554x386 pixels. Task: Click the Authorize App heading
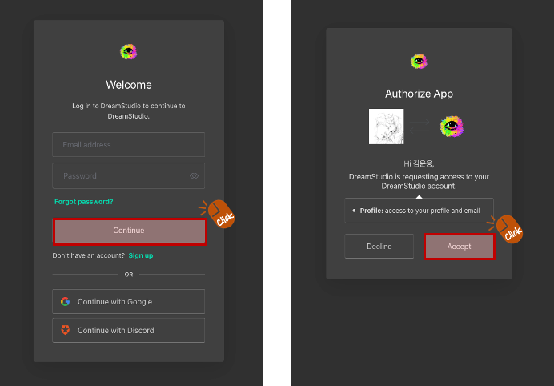(x=419, y=94)
